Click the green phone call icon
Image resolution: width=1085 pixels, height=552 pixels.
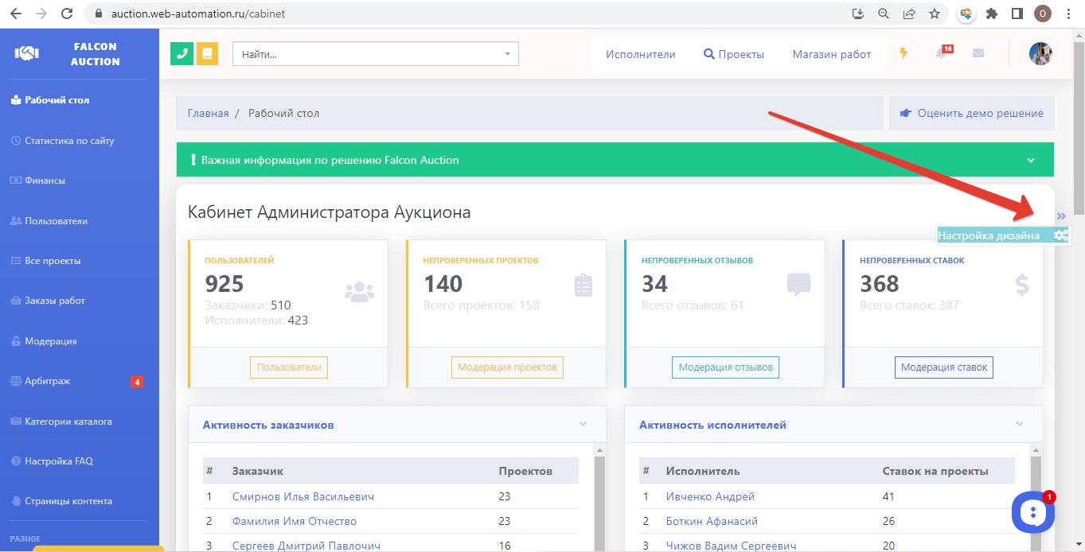[181, 53]
